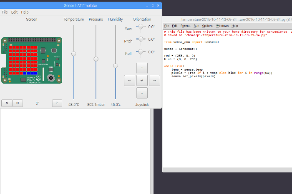Push the joystick down arrow
Image resolution: width=292 pixels, height=194 pixels.
pos(142,93)
